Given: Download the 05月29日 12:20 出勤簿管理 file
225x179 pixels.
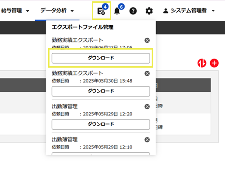Looking at the screenshot, I should (101, 124).
